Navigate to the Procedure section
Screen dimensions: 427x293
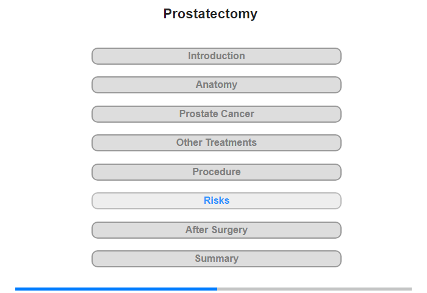(x=216, y=172)
